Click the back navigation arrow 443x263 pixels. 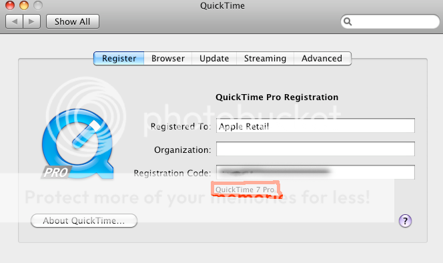click(x=14, y=21)
